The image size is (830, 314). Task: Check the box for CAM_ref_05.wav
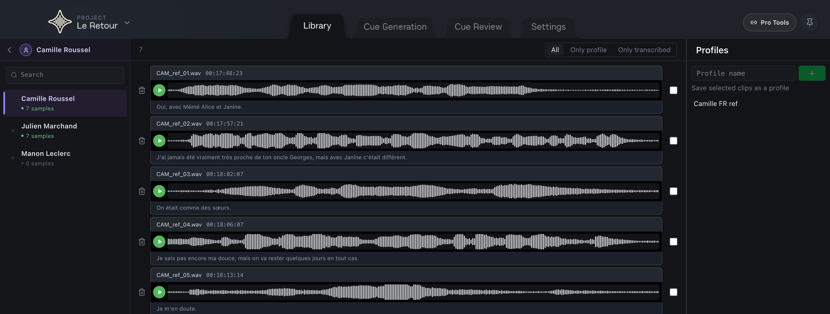674,292
